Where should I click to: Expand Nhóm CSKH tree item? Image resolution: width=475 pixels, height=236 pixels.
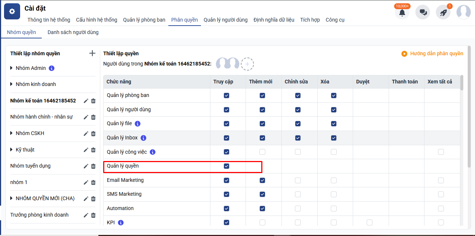click(x=12, y=133)
